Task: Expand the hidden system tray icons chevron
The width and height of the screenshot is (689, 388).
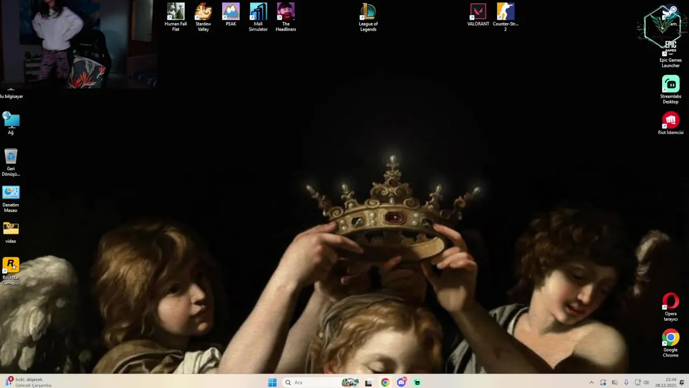Action: coord(592,383)
